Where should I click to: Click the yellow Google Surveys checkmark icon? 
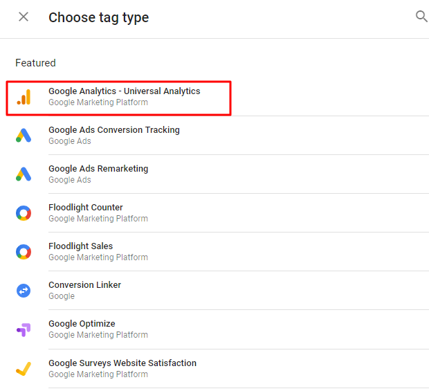[24, 369]
